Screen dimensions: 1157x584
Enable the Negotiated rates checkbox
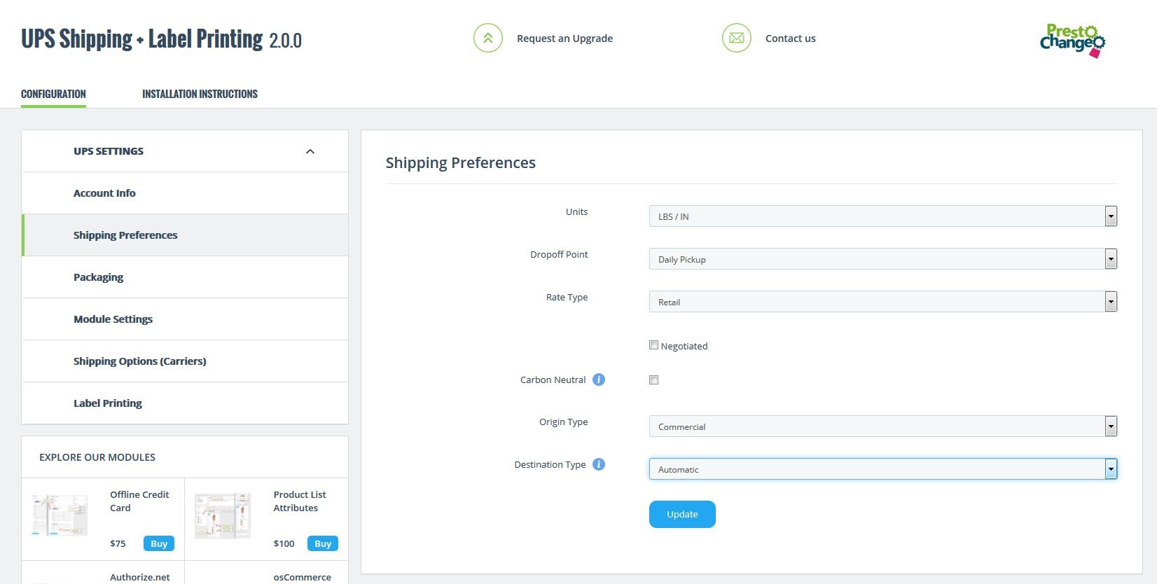click(x=653, y=345)
